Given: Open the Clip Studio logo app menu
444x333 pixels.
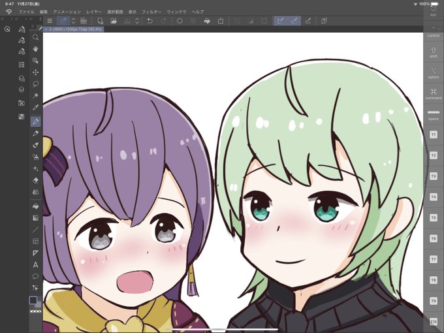Looking at the screenshot, I should click(8, 12).
